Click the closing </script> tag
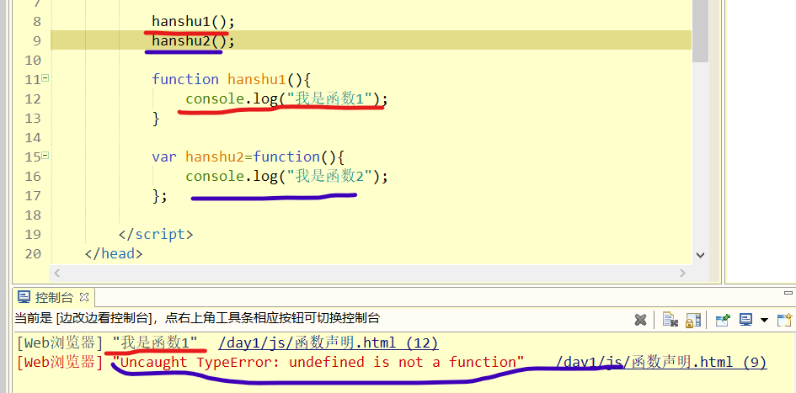 tap(156, 234)
